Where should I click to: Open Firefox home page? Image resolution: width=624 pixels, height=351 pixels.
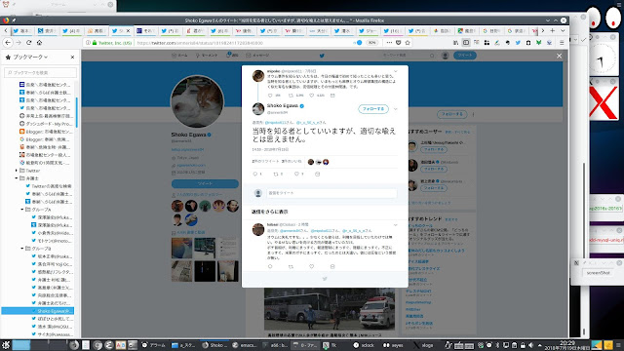pos(39,43)
